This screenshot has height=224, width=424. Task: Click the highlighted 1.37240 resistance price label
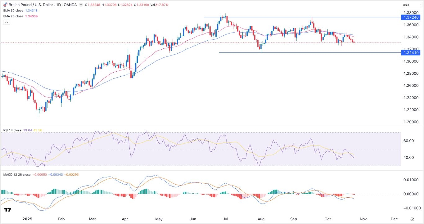[411, 17]
